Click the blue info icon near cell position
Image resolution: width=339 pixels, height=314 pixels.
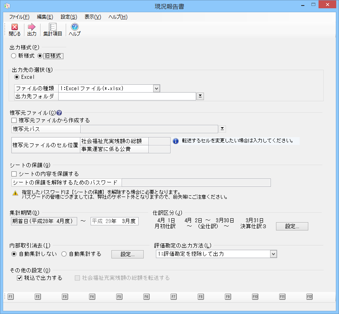[176, 141]
